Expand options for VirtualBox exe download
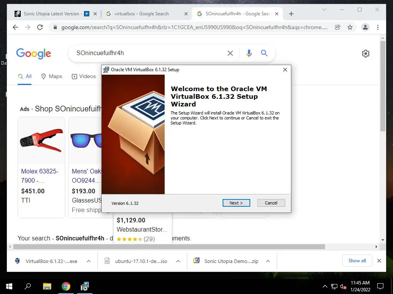393x294 pixels. pos(89,261)
